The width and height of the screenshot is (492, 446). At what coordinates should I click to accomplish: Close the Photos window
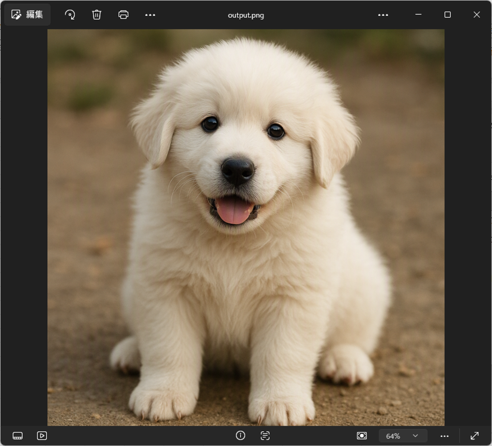[476, 14]
